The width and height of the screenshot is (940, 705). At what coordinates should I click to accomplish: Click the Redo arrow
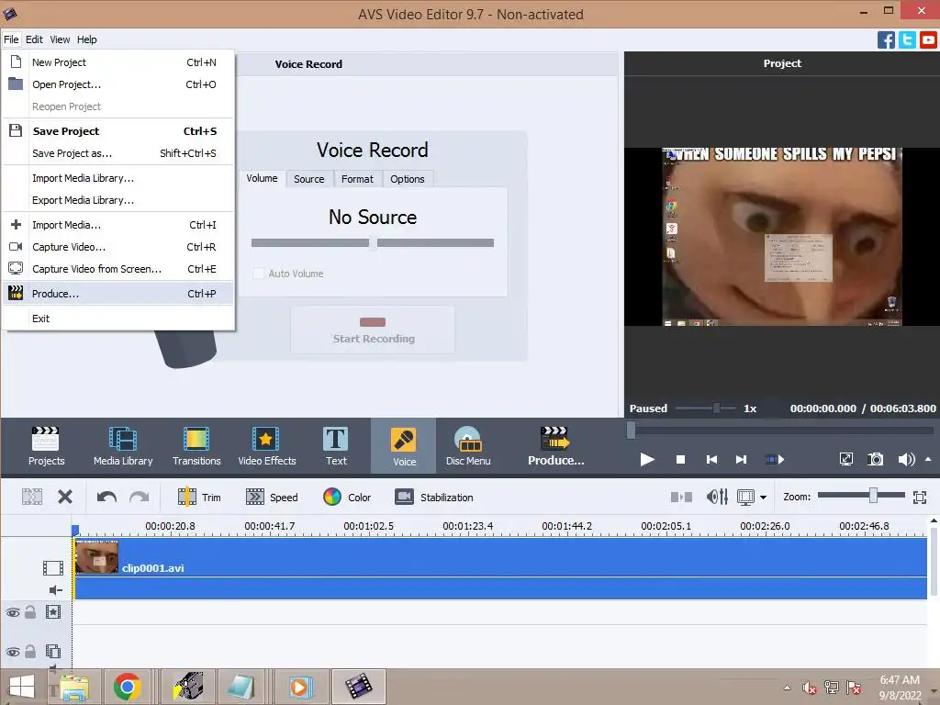tap(140, 497)
